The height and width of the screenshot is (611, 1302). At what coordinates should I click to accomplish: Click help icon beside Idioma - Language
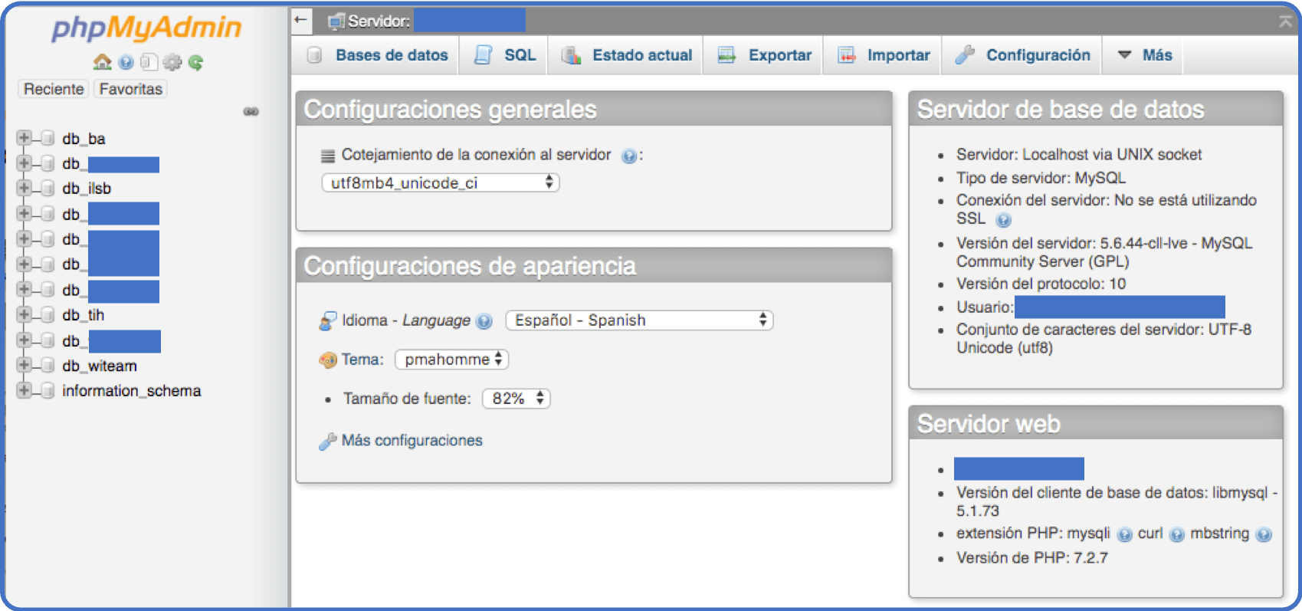(484, 321)
